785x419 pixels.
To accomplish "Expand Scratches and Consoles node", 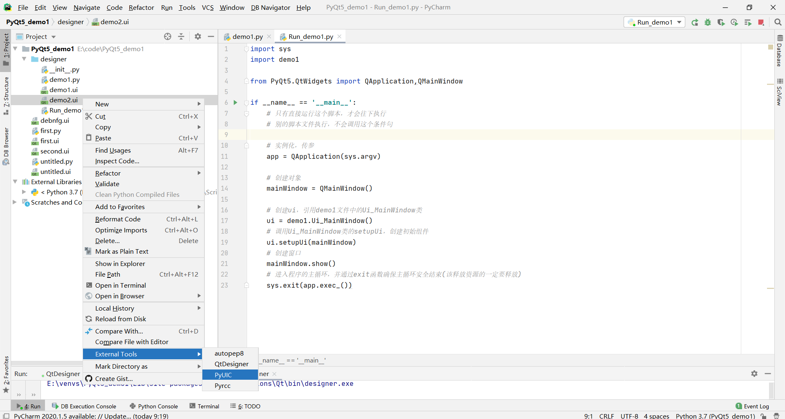I will [15, 202].
